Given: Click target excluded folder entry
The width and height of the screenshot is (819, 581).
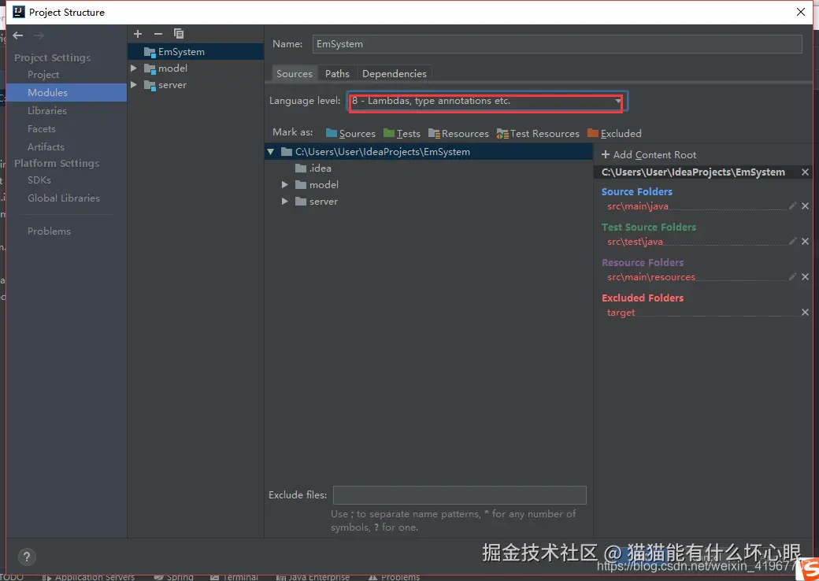Looking at the screenshot, I should [621, 313].
